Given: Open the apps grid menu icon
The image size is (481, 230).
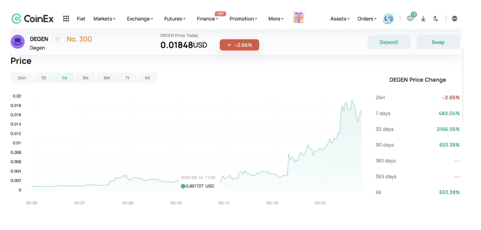Looking at the screenshot, I should [x=66, y=19].
